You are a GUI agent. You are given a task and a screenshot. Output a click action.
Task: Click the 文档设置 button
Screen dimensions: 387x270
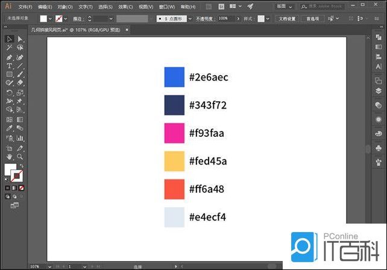[287, 19]
